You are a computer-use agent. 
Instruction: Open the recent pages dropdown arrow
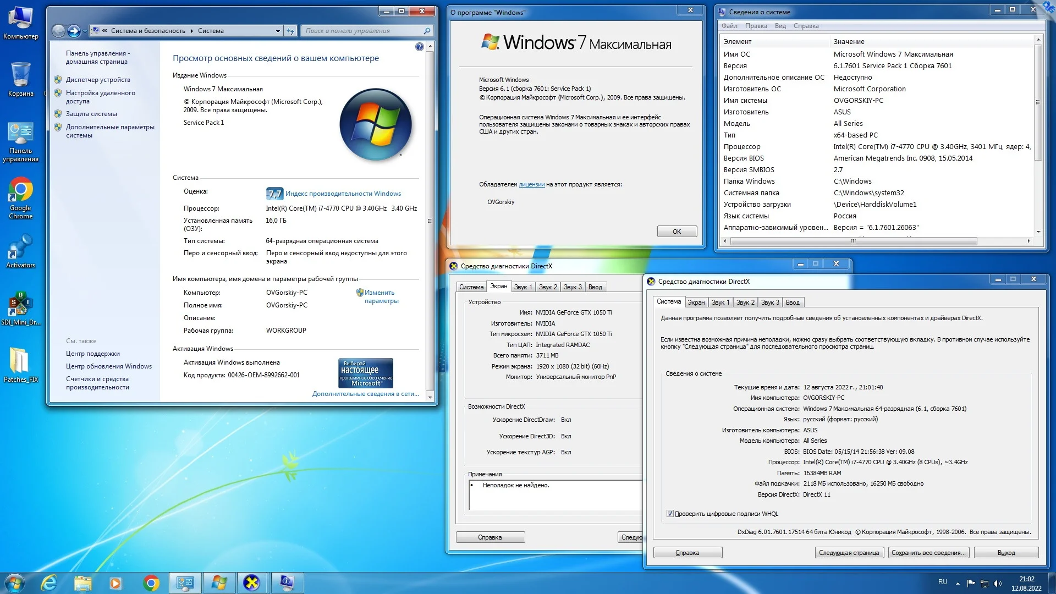(x=85, y=31)
